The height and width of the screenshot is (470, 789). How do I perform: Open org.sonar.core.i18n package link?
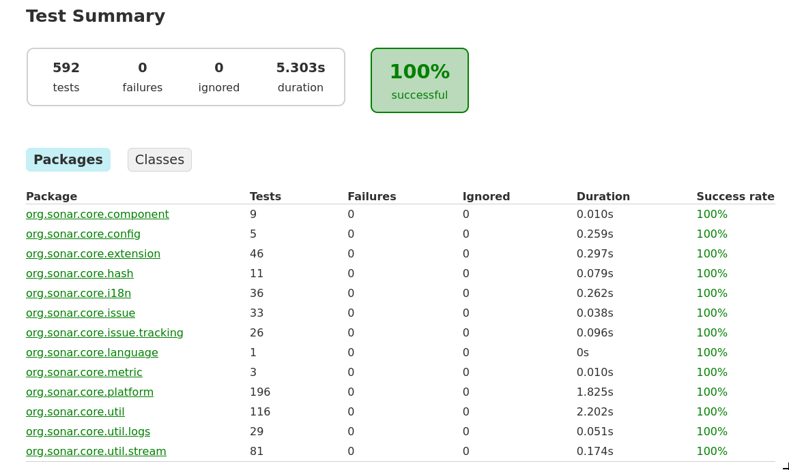point(78,293)
